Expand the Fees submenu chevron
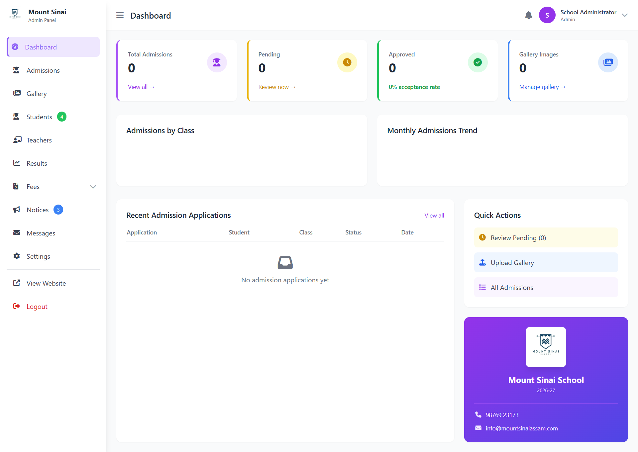The height and width of the screenshot is (452, 638). [x=93, y=187]
